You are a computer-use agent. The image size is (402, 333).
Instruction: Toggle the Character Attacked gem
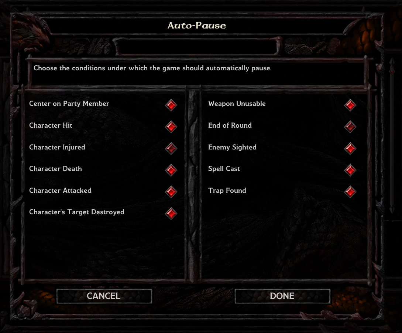(171, 192)
